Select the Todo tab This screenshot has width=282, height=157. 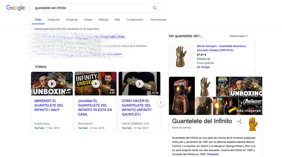(x=38, y=20)
